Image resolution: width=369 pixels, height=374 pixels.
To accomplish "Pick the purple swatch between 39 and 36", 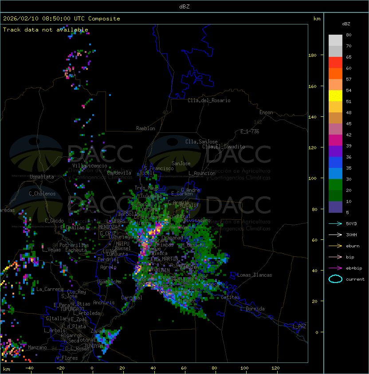I will 335,151.
